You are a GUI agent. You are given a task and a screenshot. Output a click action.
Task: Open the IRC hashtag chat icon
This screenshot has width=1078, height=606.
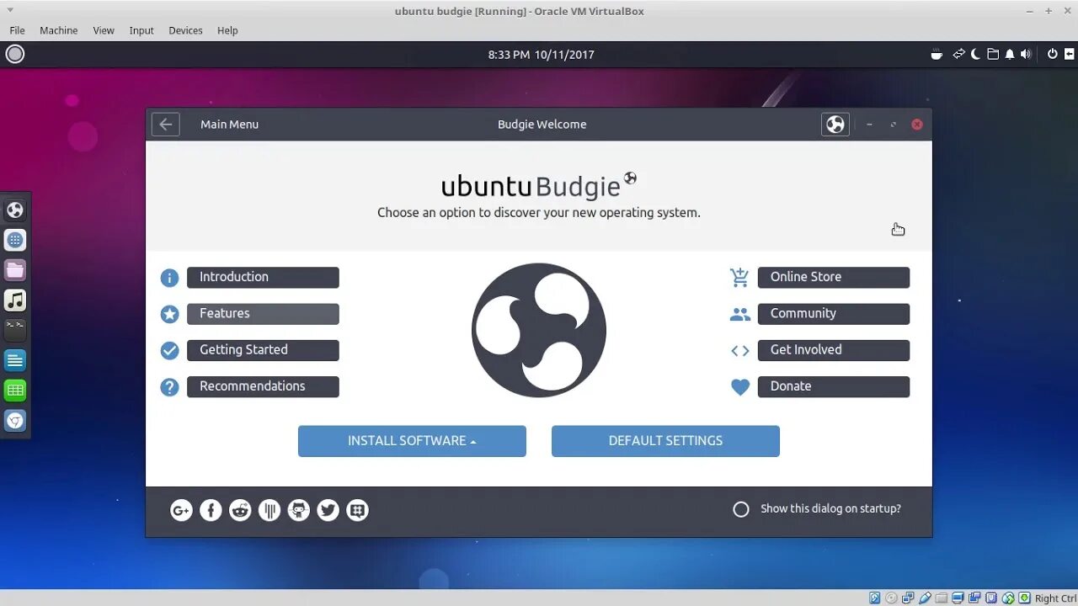click(358, 510)
